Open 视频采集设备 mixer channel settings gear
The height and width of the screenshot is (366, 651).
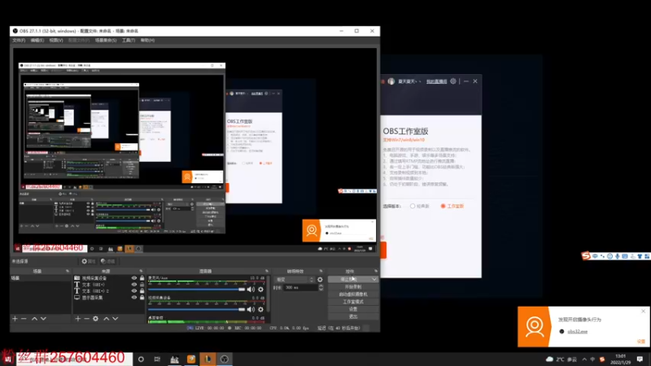tap(260, 309)
